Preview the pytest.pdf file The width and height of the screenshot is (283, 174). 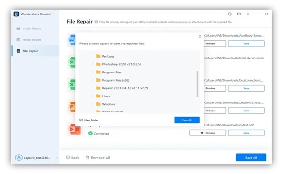coord(208,133)
